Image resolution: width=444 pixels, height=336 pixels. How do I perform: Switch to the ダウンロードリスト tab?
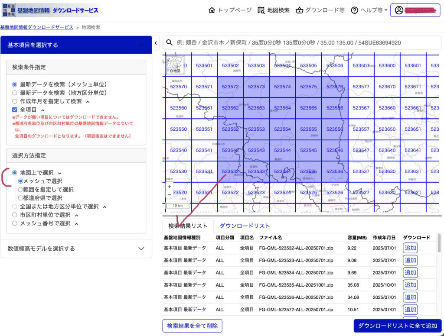tap(245, 226)
